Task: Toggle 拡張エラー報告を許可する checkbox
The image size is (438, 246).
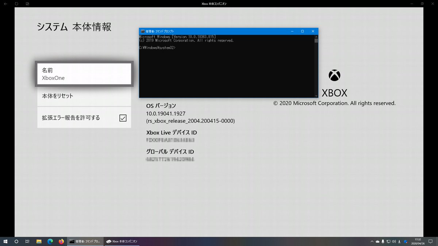Action: 123,118
